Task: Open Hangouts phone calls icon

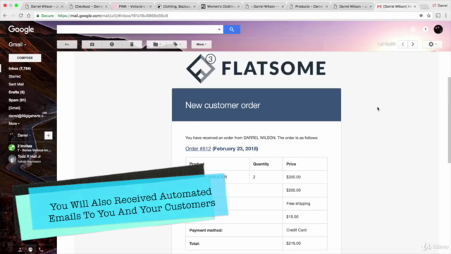Action: click(x=41, y=250)
